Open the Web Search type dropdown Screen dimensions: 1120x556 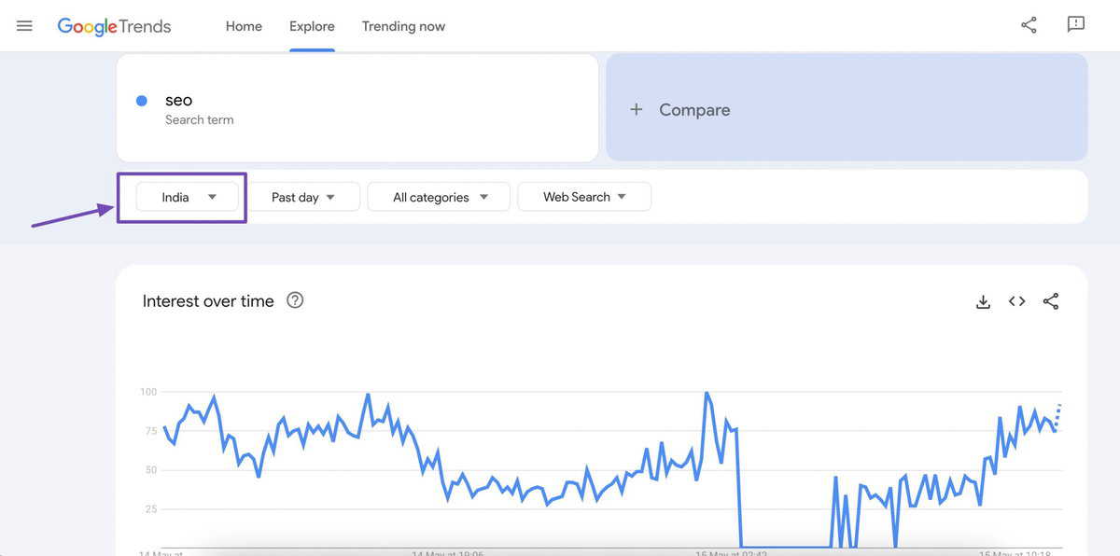point(584,197)
